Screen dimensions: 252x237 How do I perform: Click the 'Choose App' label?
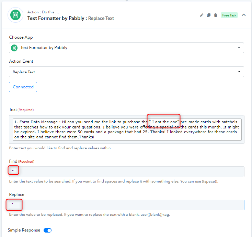point(21,37)
